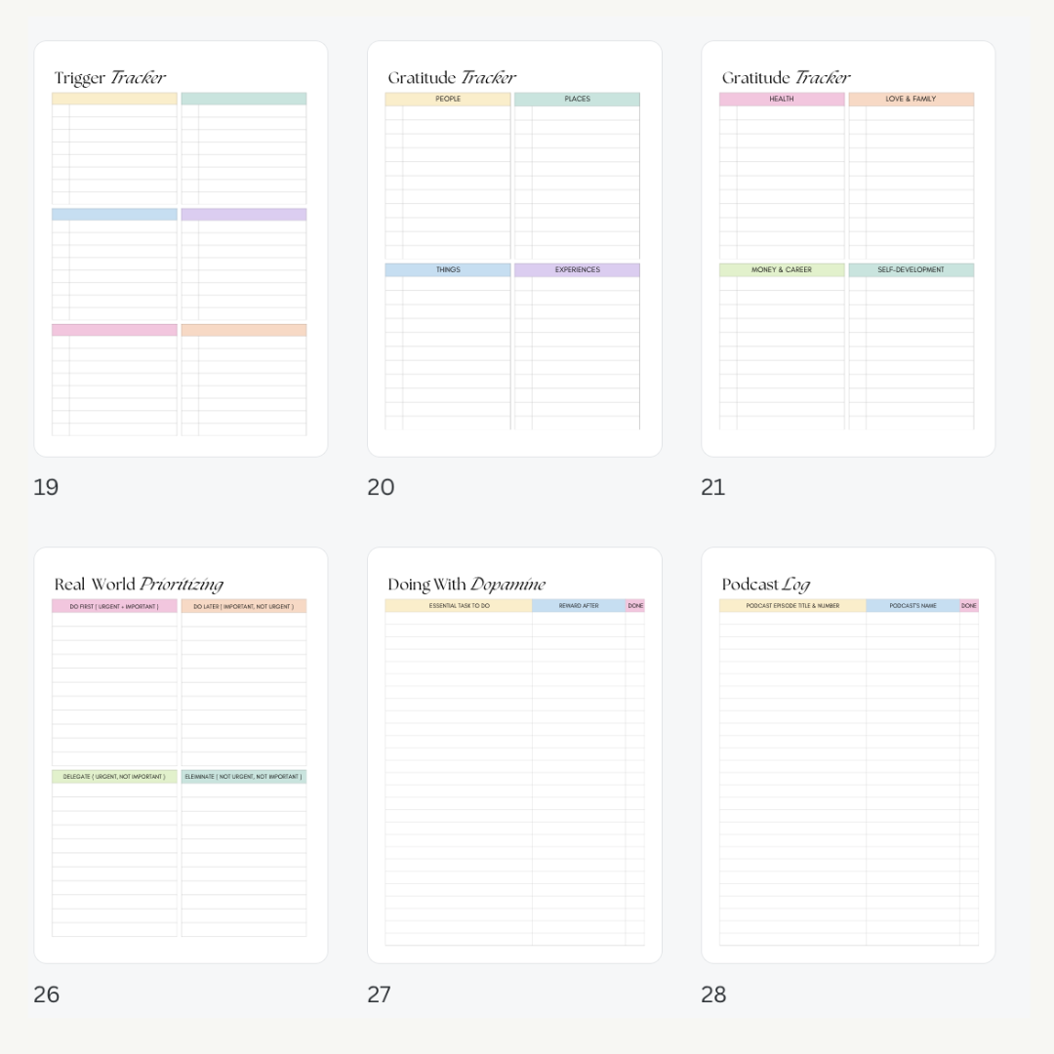The image size is (1054, 1054).
Task: Select the PODCAST'S NAME column header
Action: click(912, 606)
